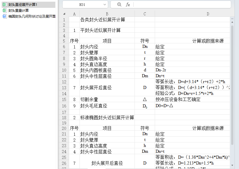Click cell 封头内圆板直径
The width and height of the screenshot is (239, 169).
point(107,70)
